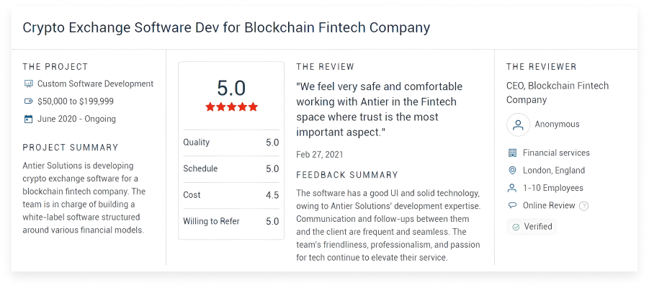Click the employees person icon

click(512, 188)
